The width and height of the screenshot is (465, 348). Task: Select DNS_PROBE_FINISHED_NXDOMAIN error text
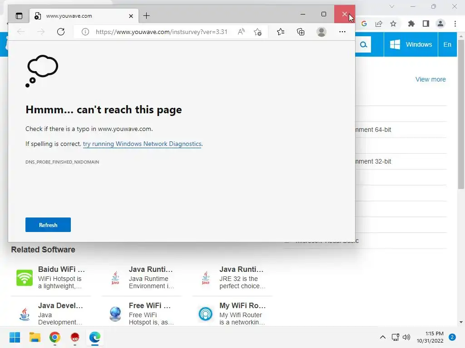tap(62, 162)
